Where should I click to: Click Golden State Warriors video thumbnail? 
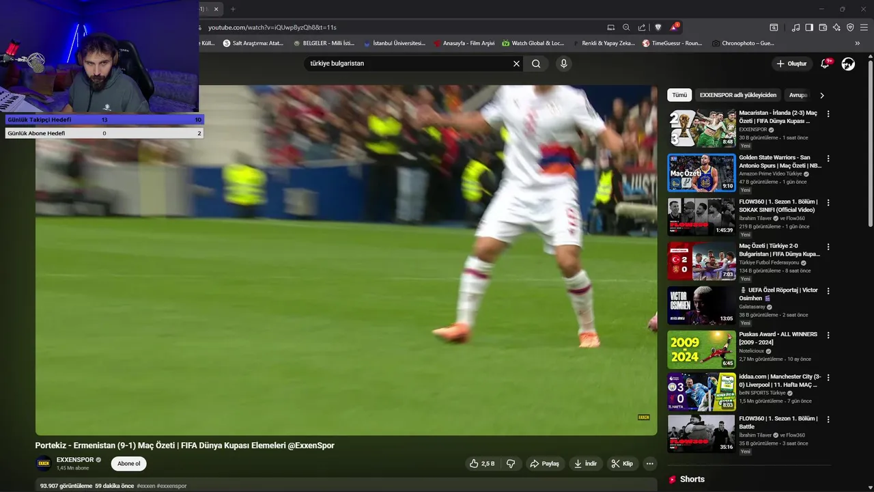point(701,172)
